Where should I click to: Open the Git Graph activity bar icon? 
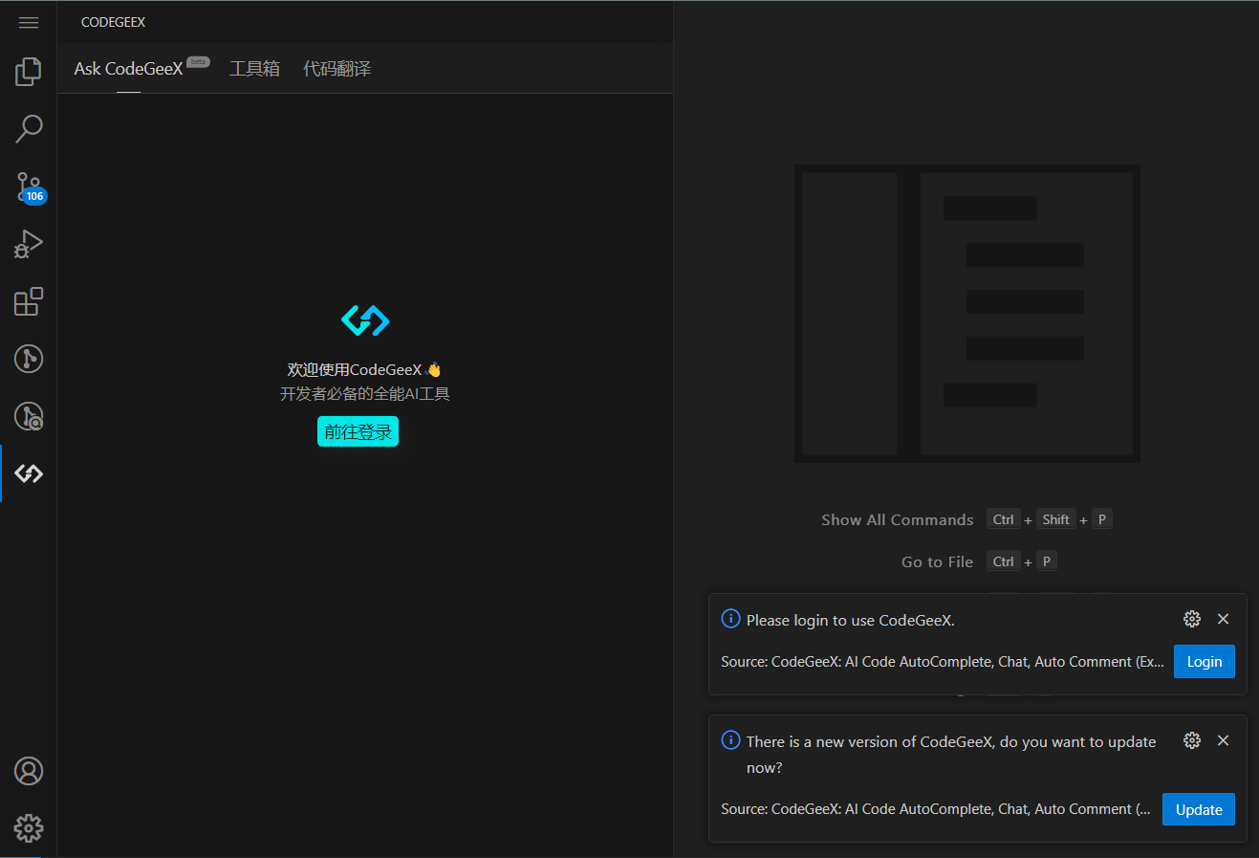29,359
